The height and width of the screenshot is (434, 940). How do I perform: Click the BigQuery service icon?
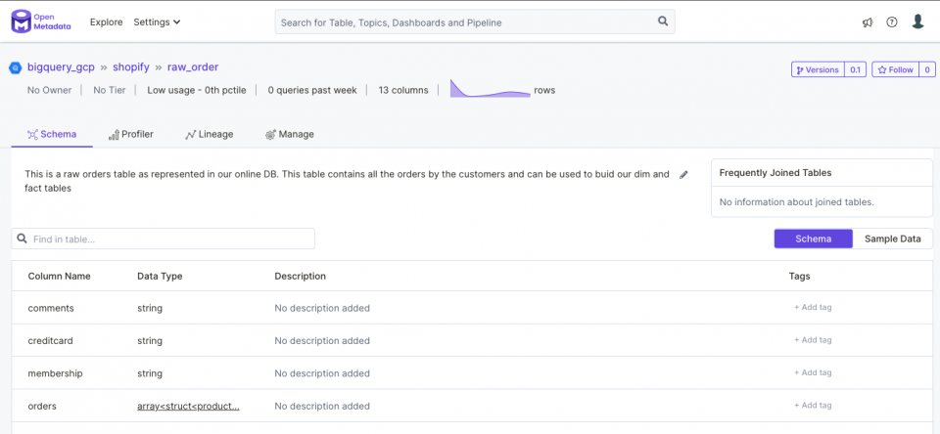(x=15, y=67)
